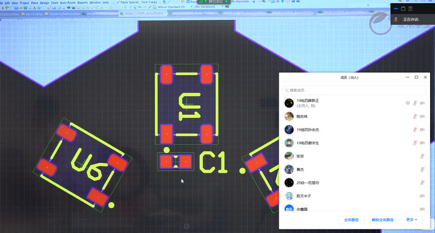Click the 搜索成员 search field
The width and height of the screenshot is (435, 233).
coord(354,90)
